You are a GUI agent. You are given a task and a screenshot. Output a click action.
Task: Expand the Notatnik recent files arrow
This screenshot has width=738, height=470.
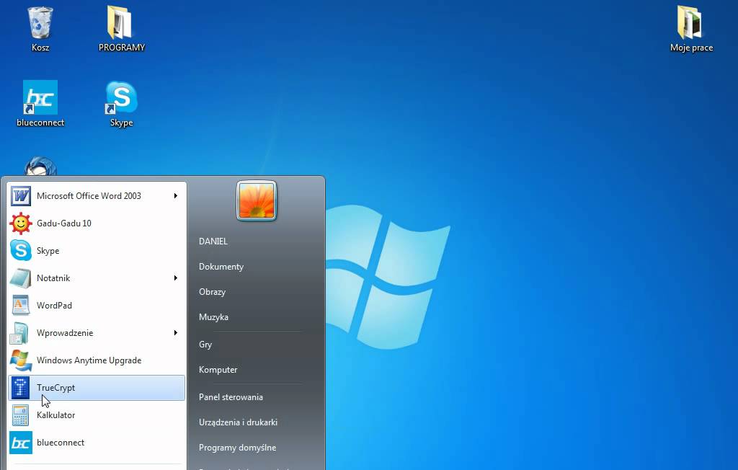[x=176, y=278]
